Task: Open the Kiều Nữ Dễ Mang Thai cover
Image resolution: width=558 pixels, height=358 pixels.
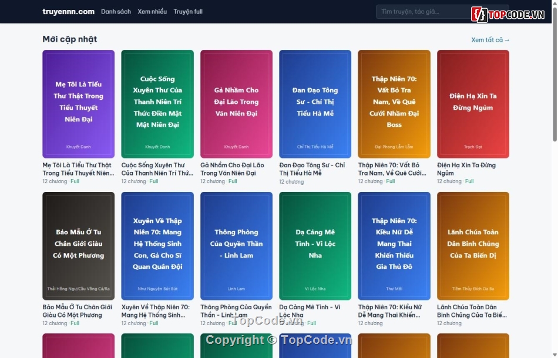Action: pos(394,246)
